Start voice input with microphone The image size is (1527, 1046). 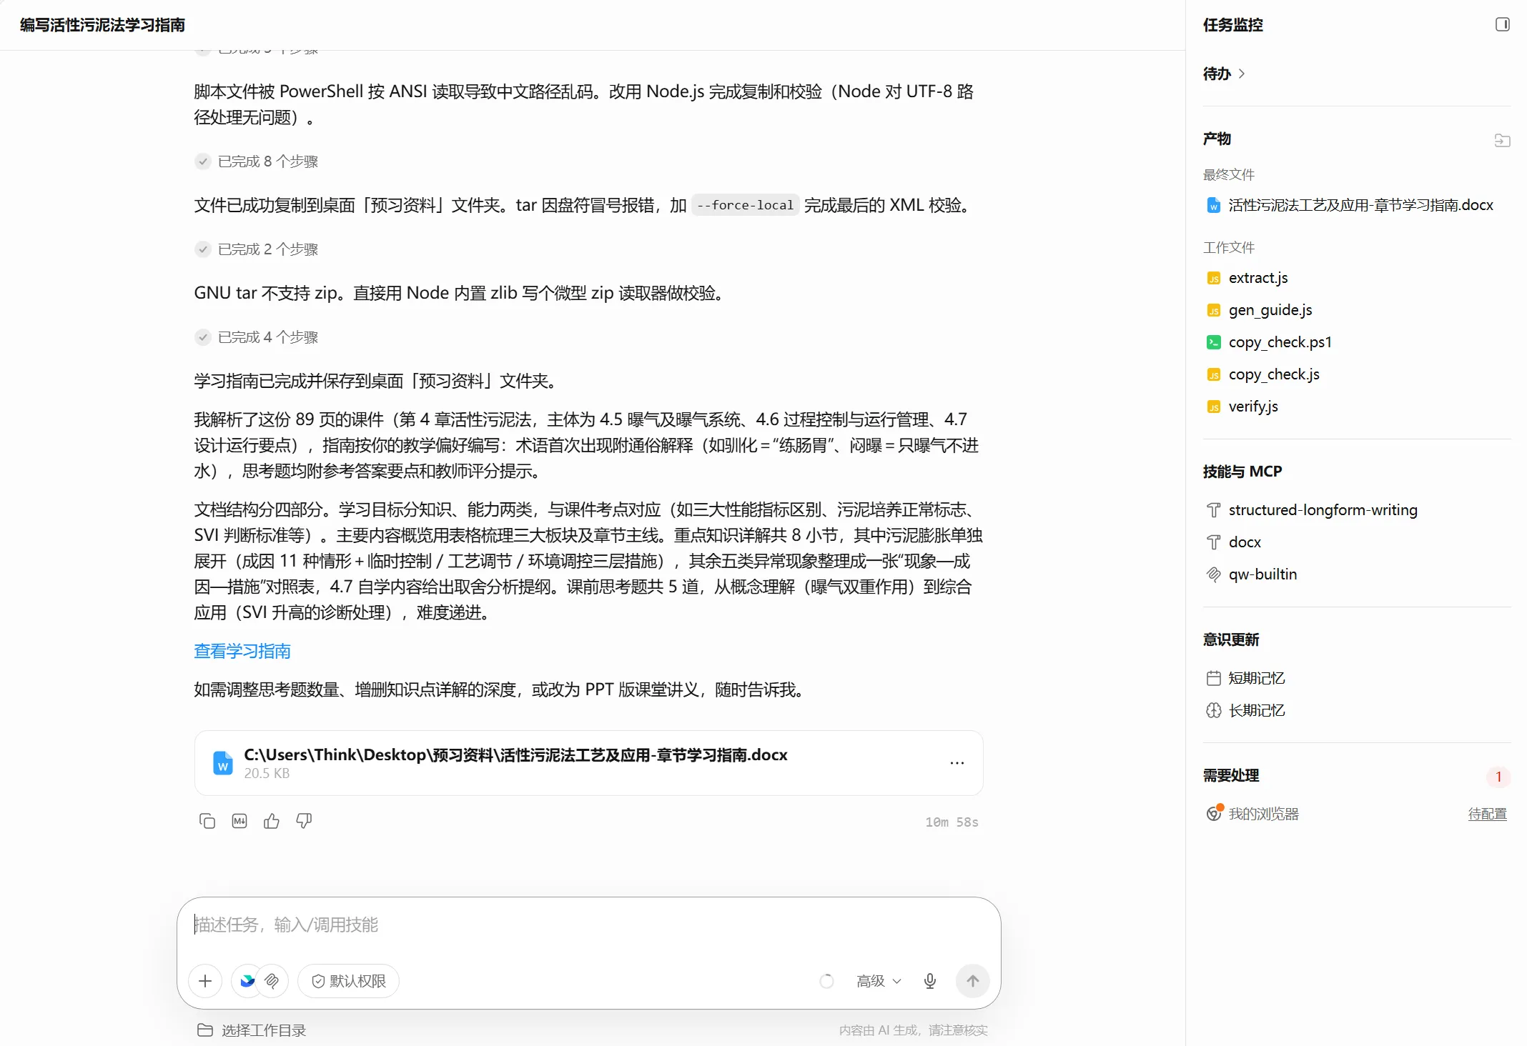click(x=930, y=981)
